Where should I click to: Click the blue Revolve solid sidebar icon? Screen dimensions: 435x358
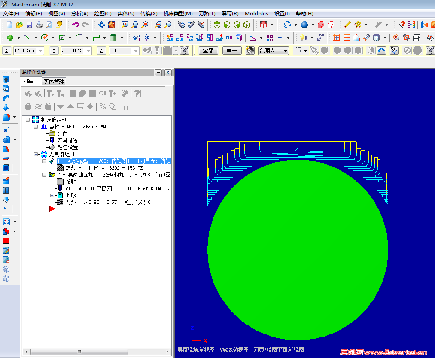[x=6, y=89]
